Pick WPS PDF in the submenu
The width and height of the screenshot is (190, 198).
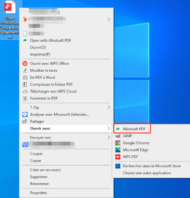point(151,157)
